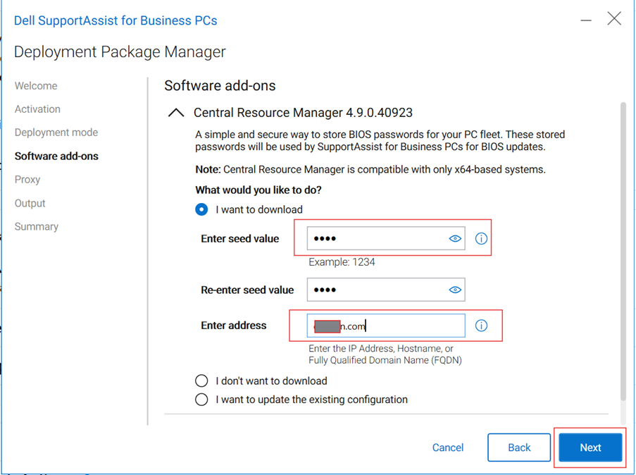Show the re-entered seed value using eye icon

click(457, 290)
